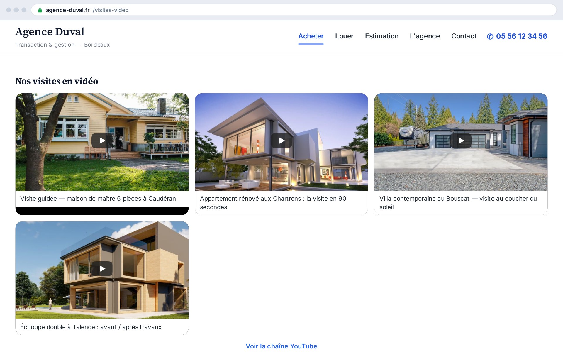
Task: Open the Louer menu item
Action: pyautogui.click(x=344, y=36)
